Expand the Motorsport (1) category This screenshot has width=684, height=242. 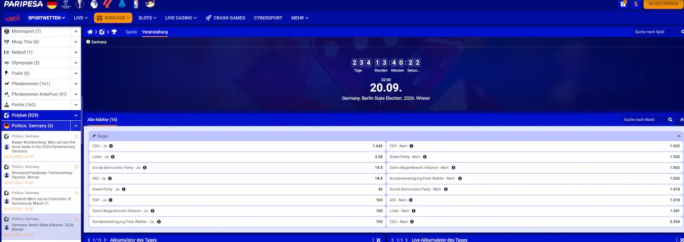[76, 31]
